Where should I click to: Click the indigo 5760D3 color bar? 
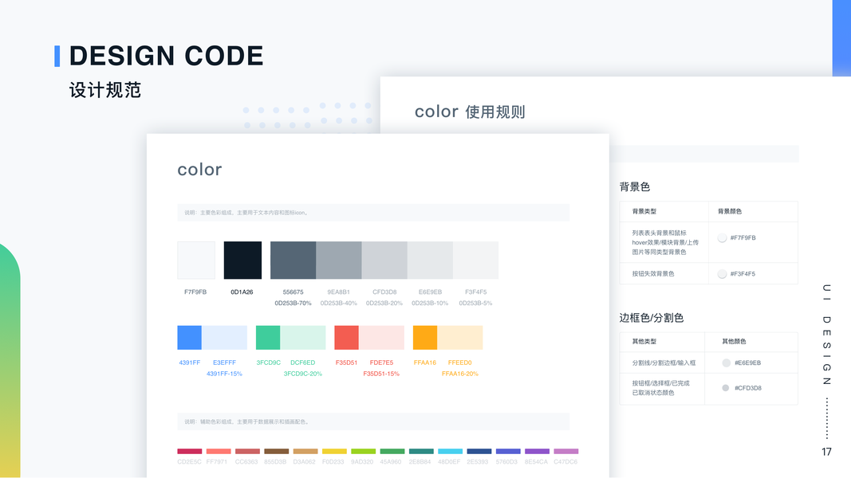[508, 451]
